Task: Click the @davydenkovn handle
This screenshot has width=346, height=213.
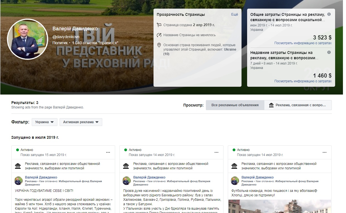Action: point(66,36)
